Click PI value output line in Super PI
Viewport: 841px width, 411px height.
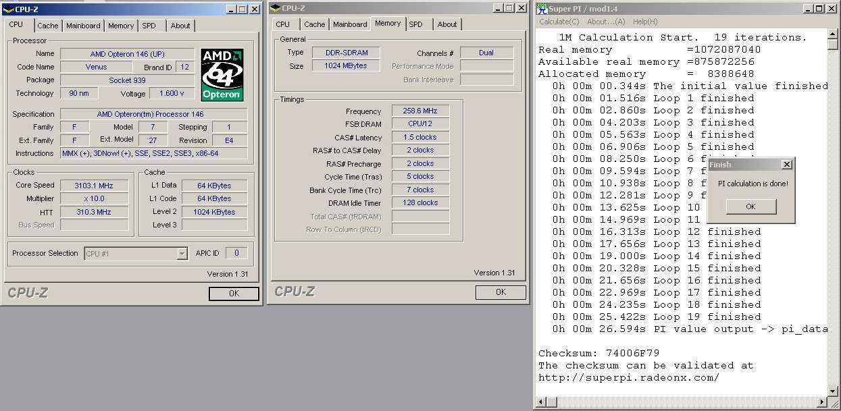[690, 329]
